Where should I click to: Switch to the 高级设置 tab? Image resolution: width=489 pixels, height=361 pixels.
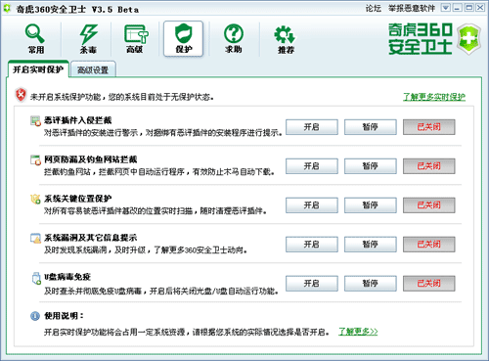point(93,69)
